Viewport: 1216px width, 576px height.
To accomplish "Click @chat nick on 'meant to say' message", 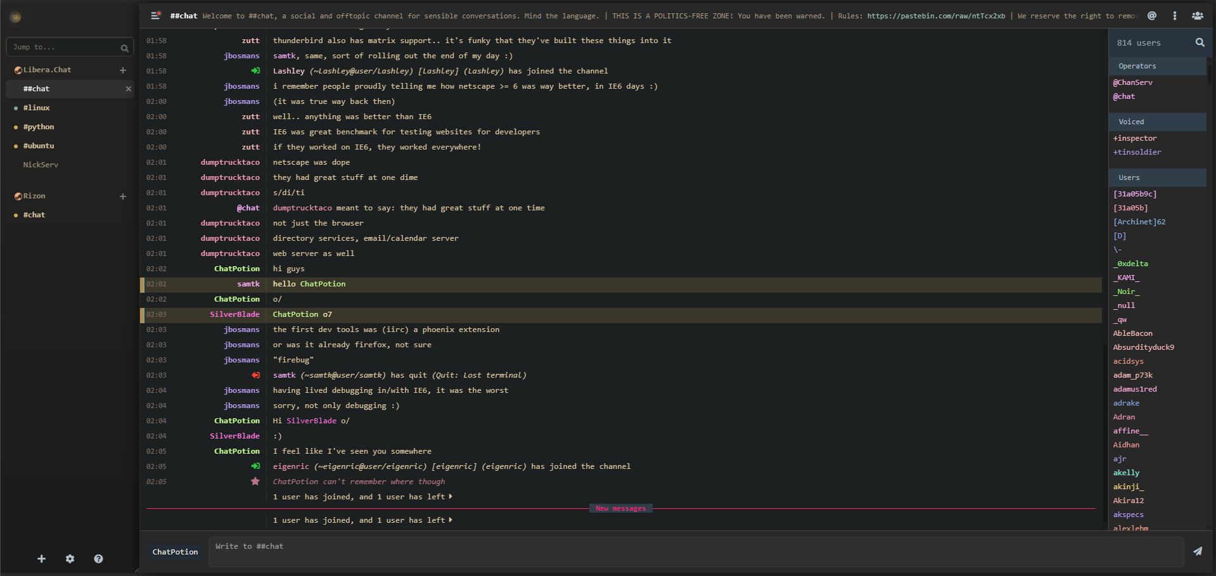I will (x=248, y=208).
